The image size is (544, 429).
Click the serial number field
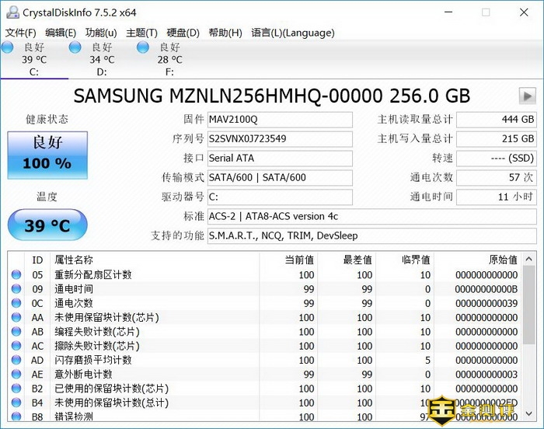pyautogui.click(x=279, y=139)
